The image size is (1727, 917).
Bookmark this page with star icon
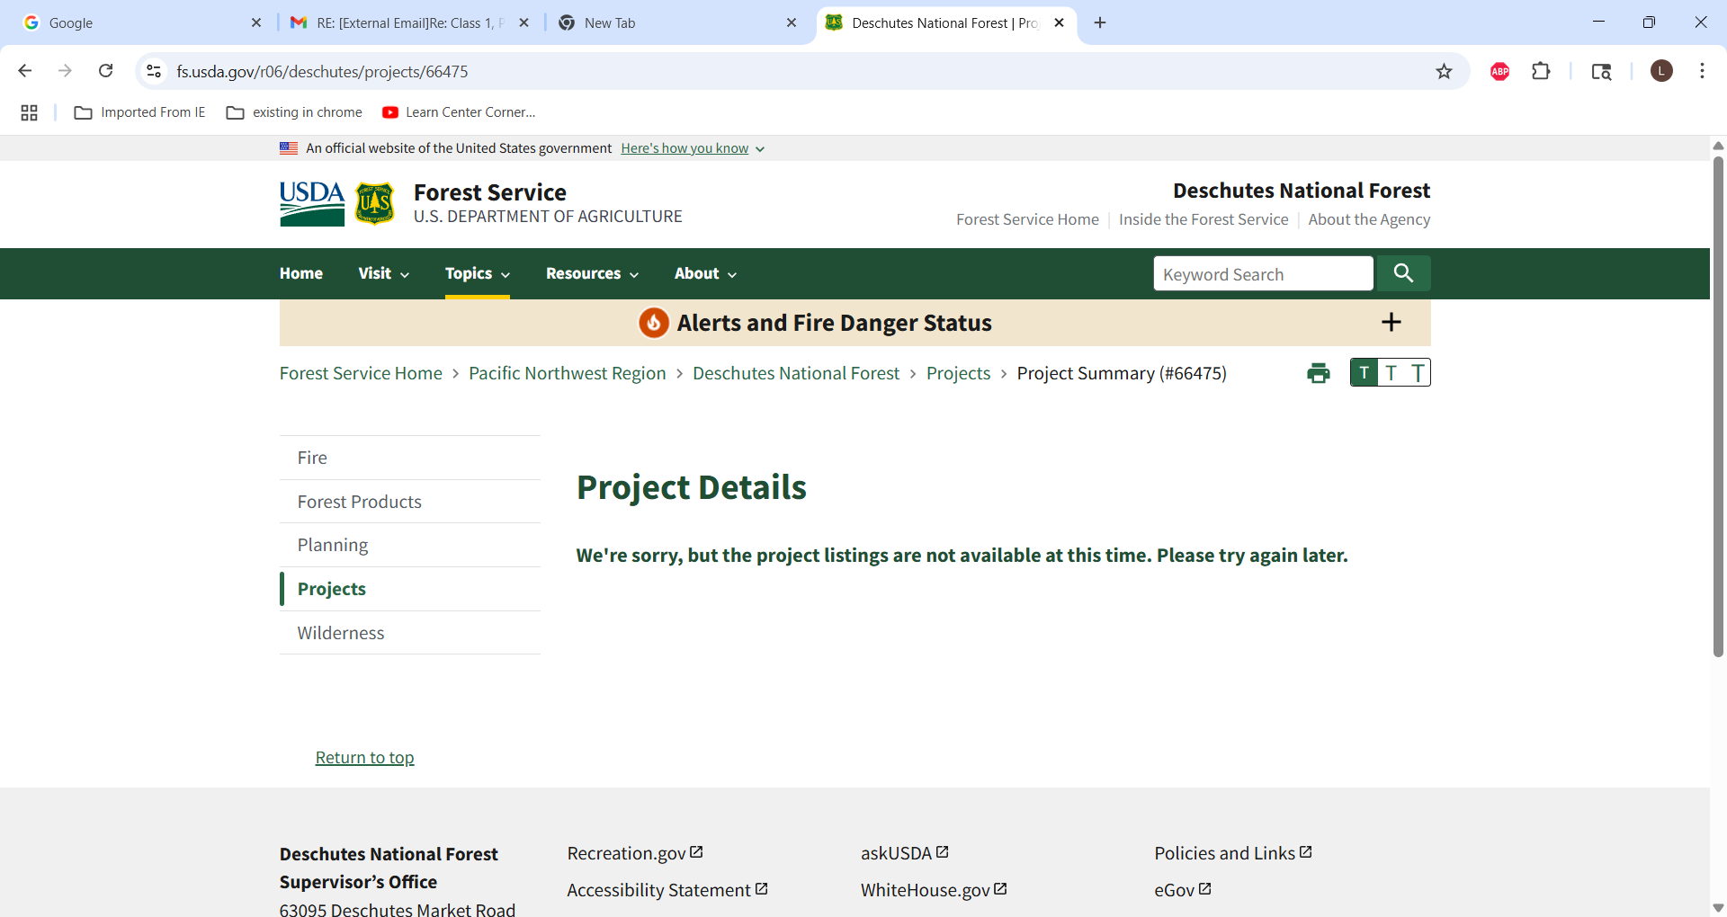click(1444, 71)
